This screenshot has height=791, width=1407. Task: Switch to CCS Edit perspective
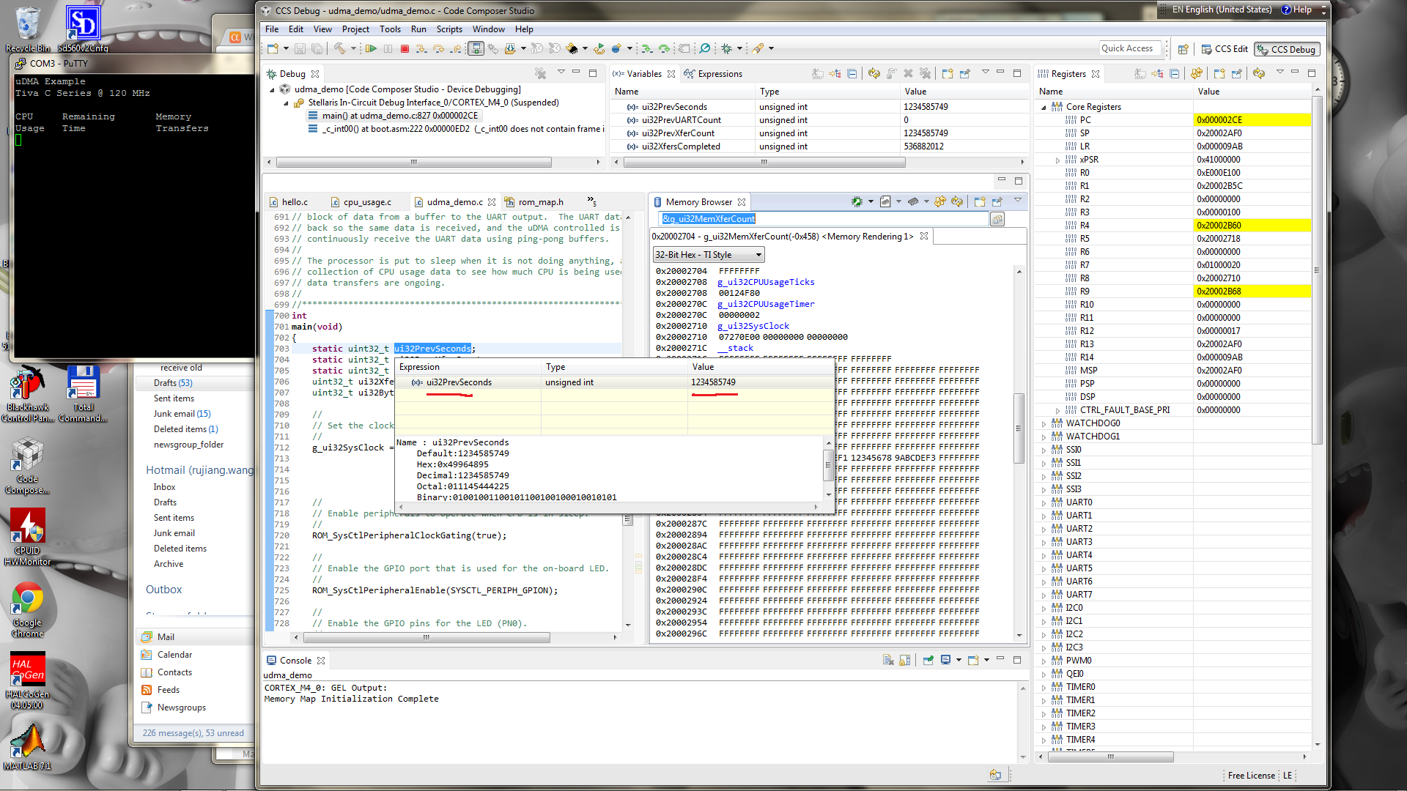click(1225, 49)
